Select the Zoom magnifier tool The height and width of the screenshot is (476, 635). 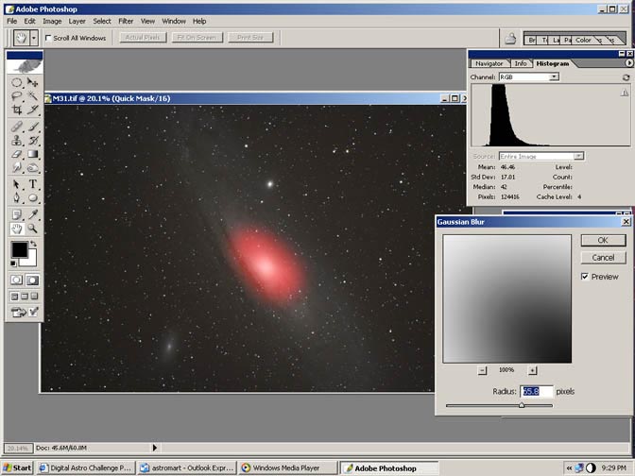33,229
